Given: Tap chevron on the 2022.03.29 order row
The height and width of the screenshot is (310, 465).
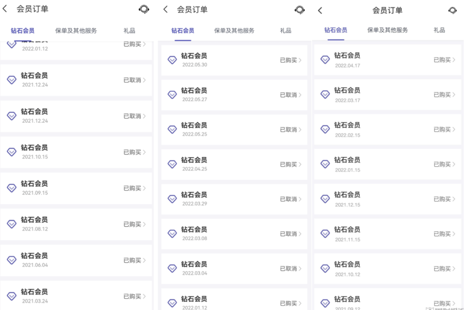Looking at the screenshot, I should point(300,199).
